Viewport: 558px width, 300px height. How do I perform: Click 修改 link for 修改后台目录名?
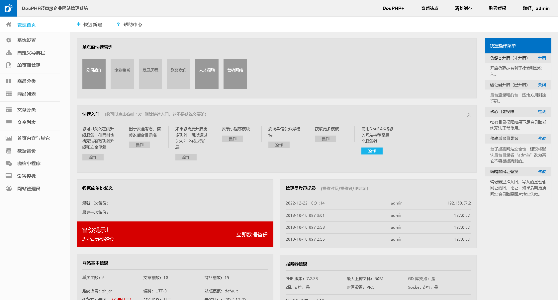coord(542,139)
